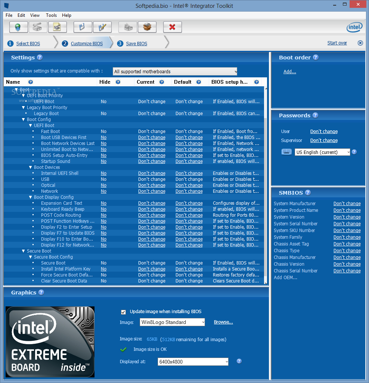
Task: Select the Customize BIOS step
Action: click(x=87, y=43)
